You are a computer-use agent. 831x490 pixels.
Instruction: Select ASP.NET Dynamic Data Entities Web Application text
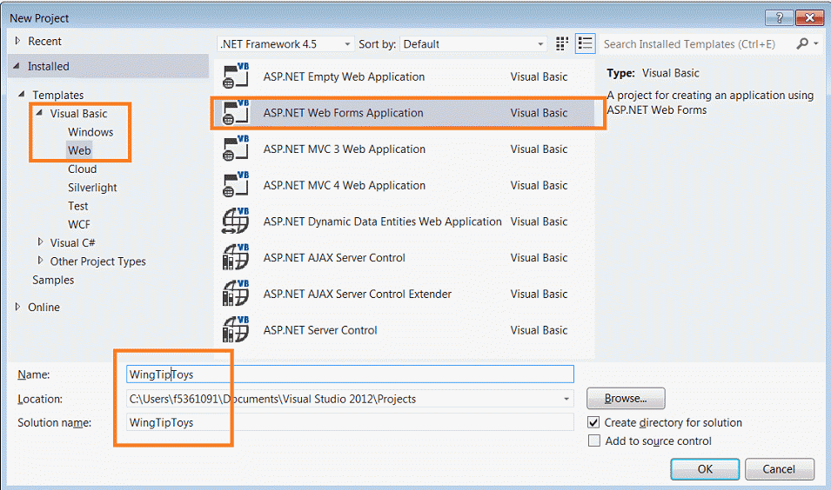pos(383,222)
